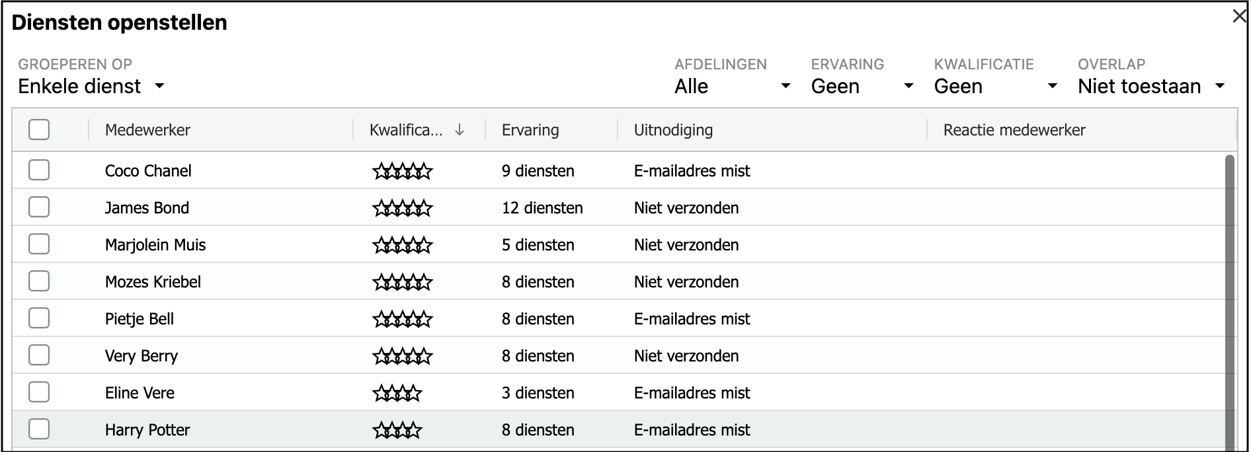Click James Bond's star rating
Screen dimensions: 1251x452
pos(402,208)
